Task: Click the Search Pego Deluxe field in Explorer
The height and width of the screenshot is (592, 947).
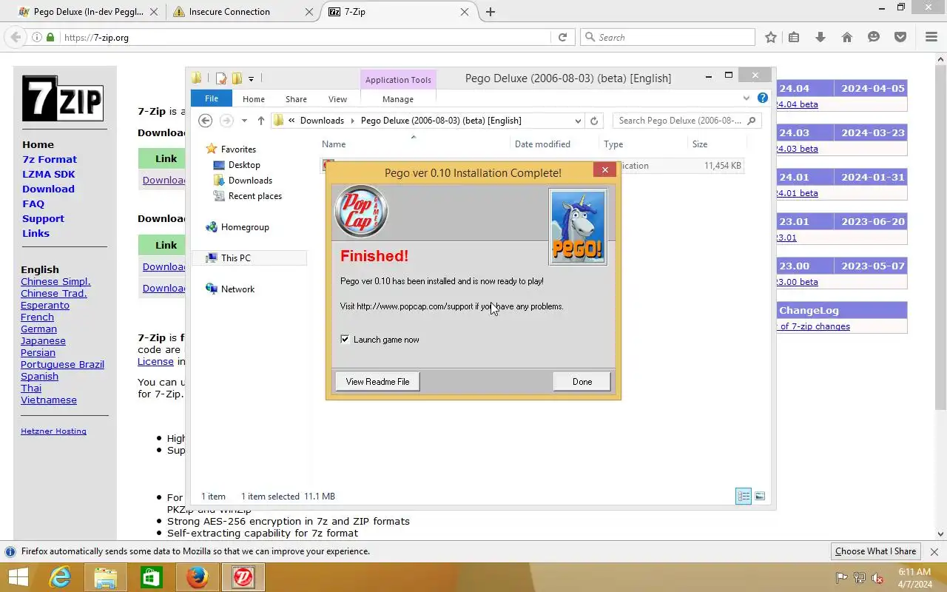Action: [686, 121]
